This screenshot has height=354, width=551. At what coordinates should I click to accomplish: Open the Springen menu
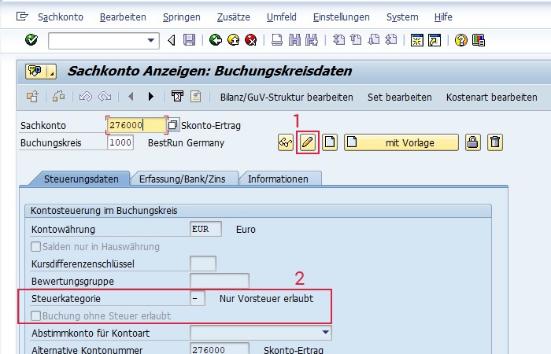182,17
